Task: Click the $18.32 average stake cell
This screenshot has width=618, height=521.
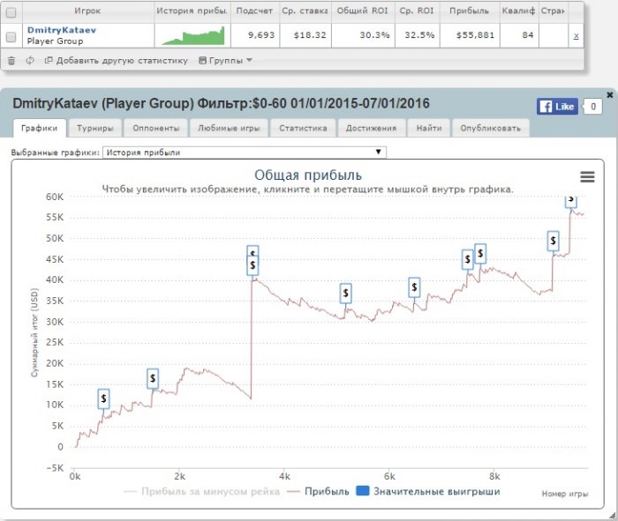Action: point(310,35)
